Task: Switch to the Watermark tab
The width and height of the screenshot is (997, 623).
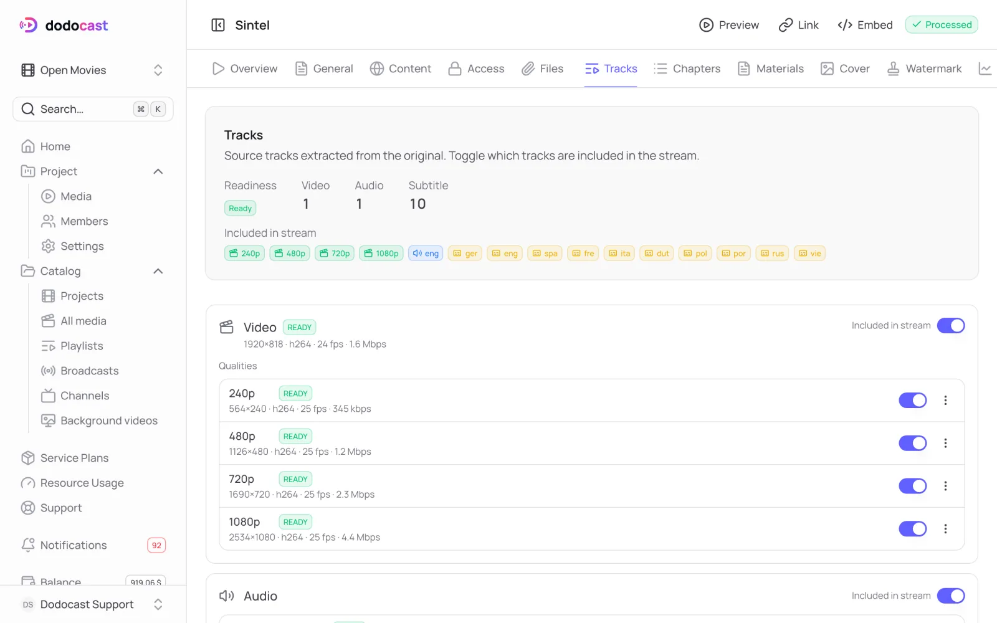Action: tap(924, 69)
